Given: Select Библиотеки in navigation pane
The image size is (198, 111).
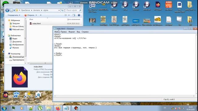Looking at the screenshot, I should pyautogui.click(x=14, y=35).
